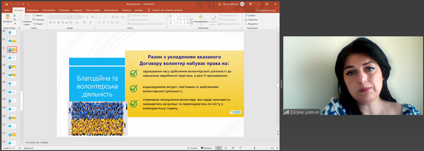This screenshot has height=151, width=424.
Task: Open the Розділ section dropdown
Action: pyautogui.click(x=38, y=24)
